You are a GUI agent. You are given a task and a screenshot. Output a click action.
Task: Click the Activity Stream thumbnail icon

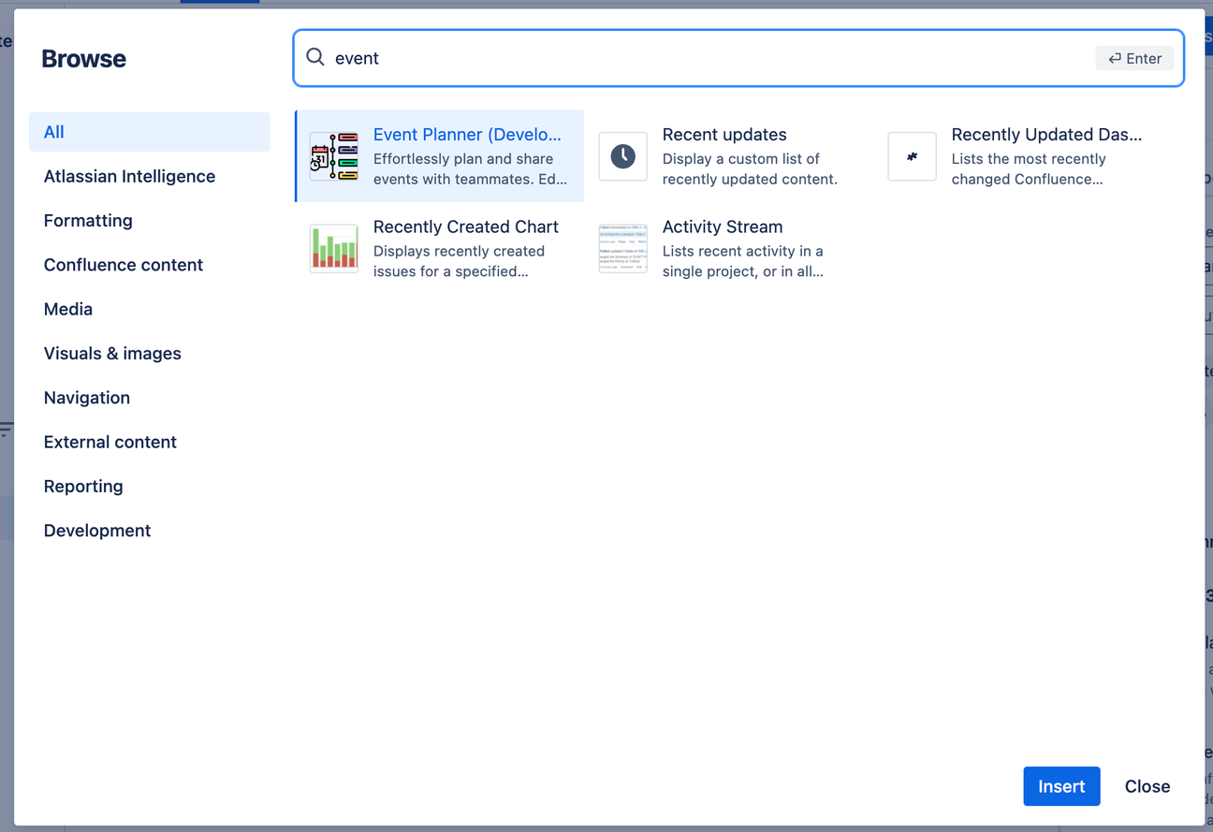pos(623,248)
